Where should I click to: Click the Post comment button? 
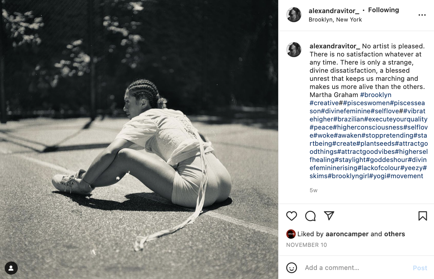420,268
